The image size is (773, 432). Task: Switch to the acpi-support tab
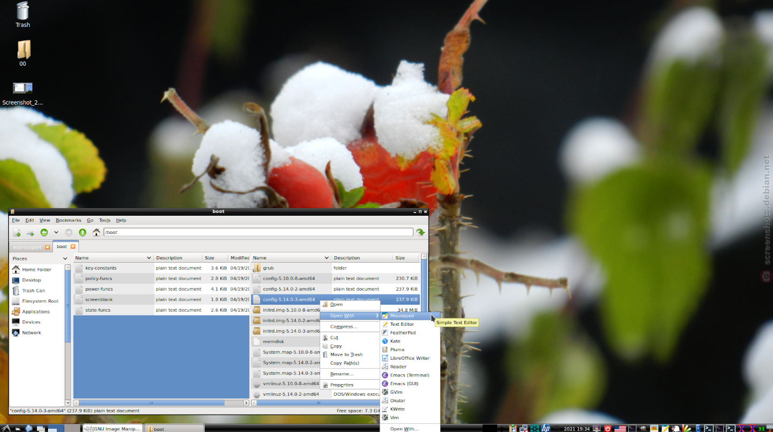point(27,247)
